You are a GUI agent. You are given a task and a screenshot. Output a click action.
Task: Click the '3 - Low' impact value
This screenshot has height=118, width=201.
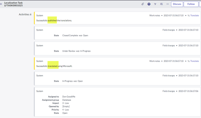point(66,103)
